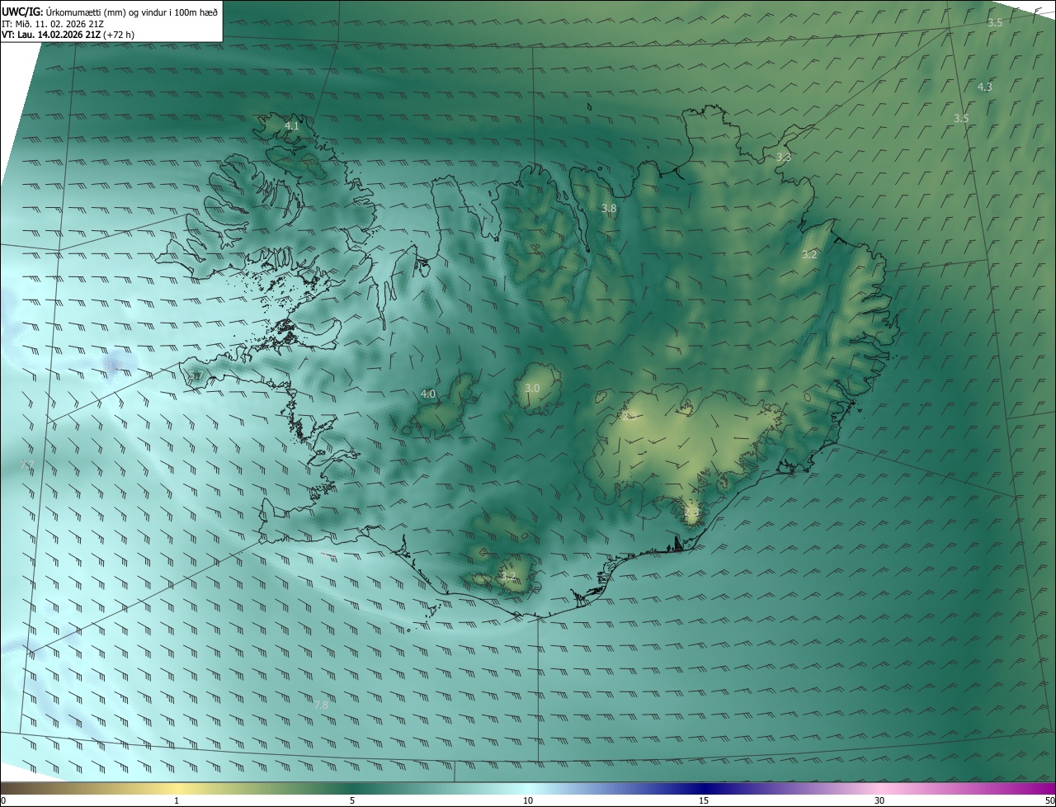Select the color scale tick label 5
Viewport: 1056px width, 807px height.
point(352,800)
